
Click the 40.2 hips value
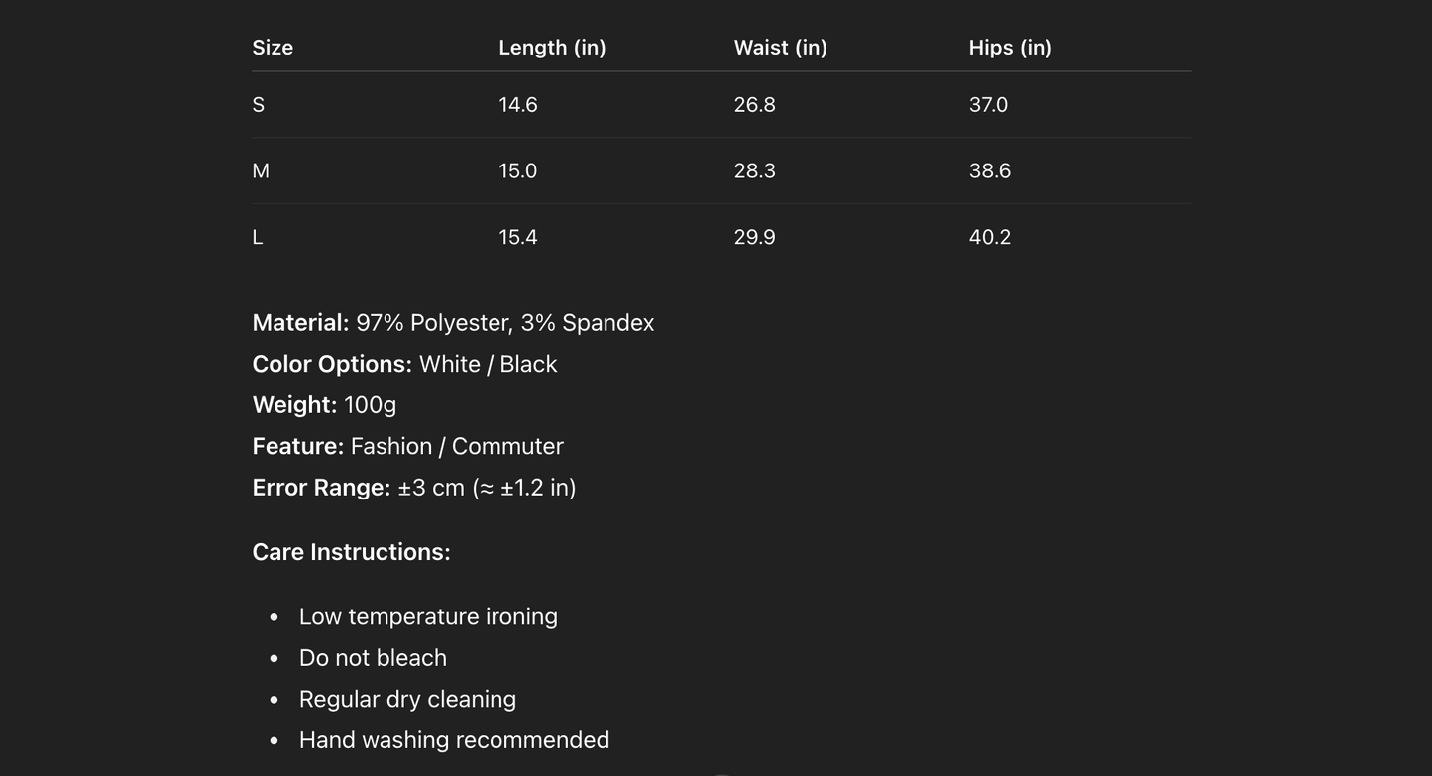(989, 237)
